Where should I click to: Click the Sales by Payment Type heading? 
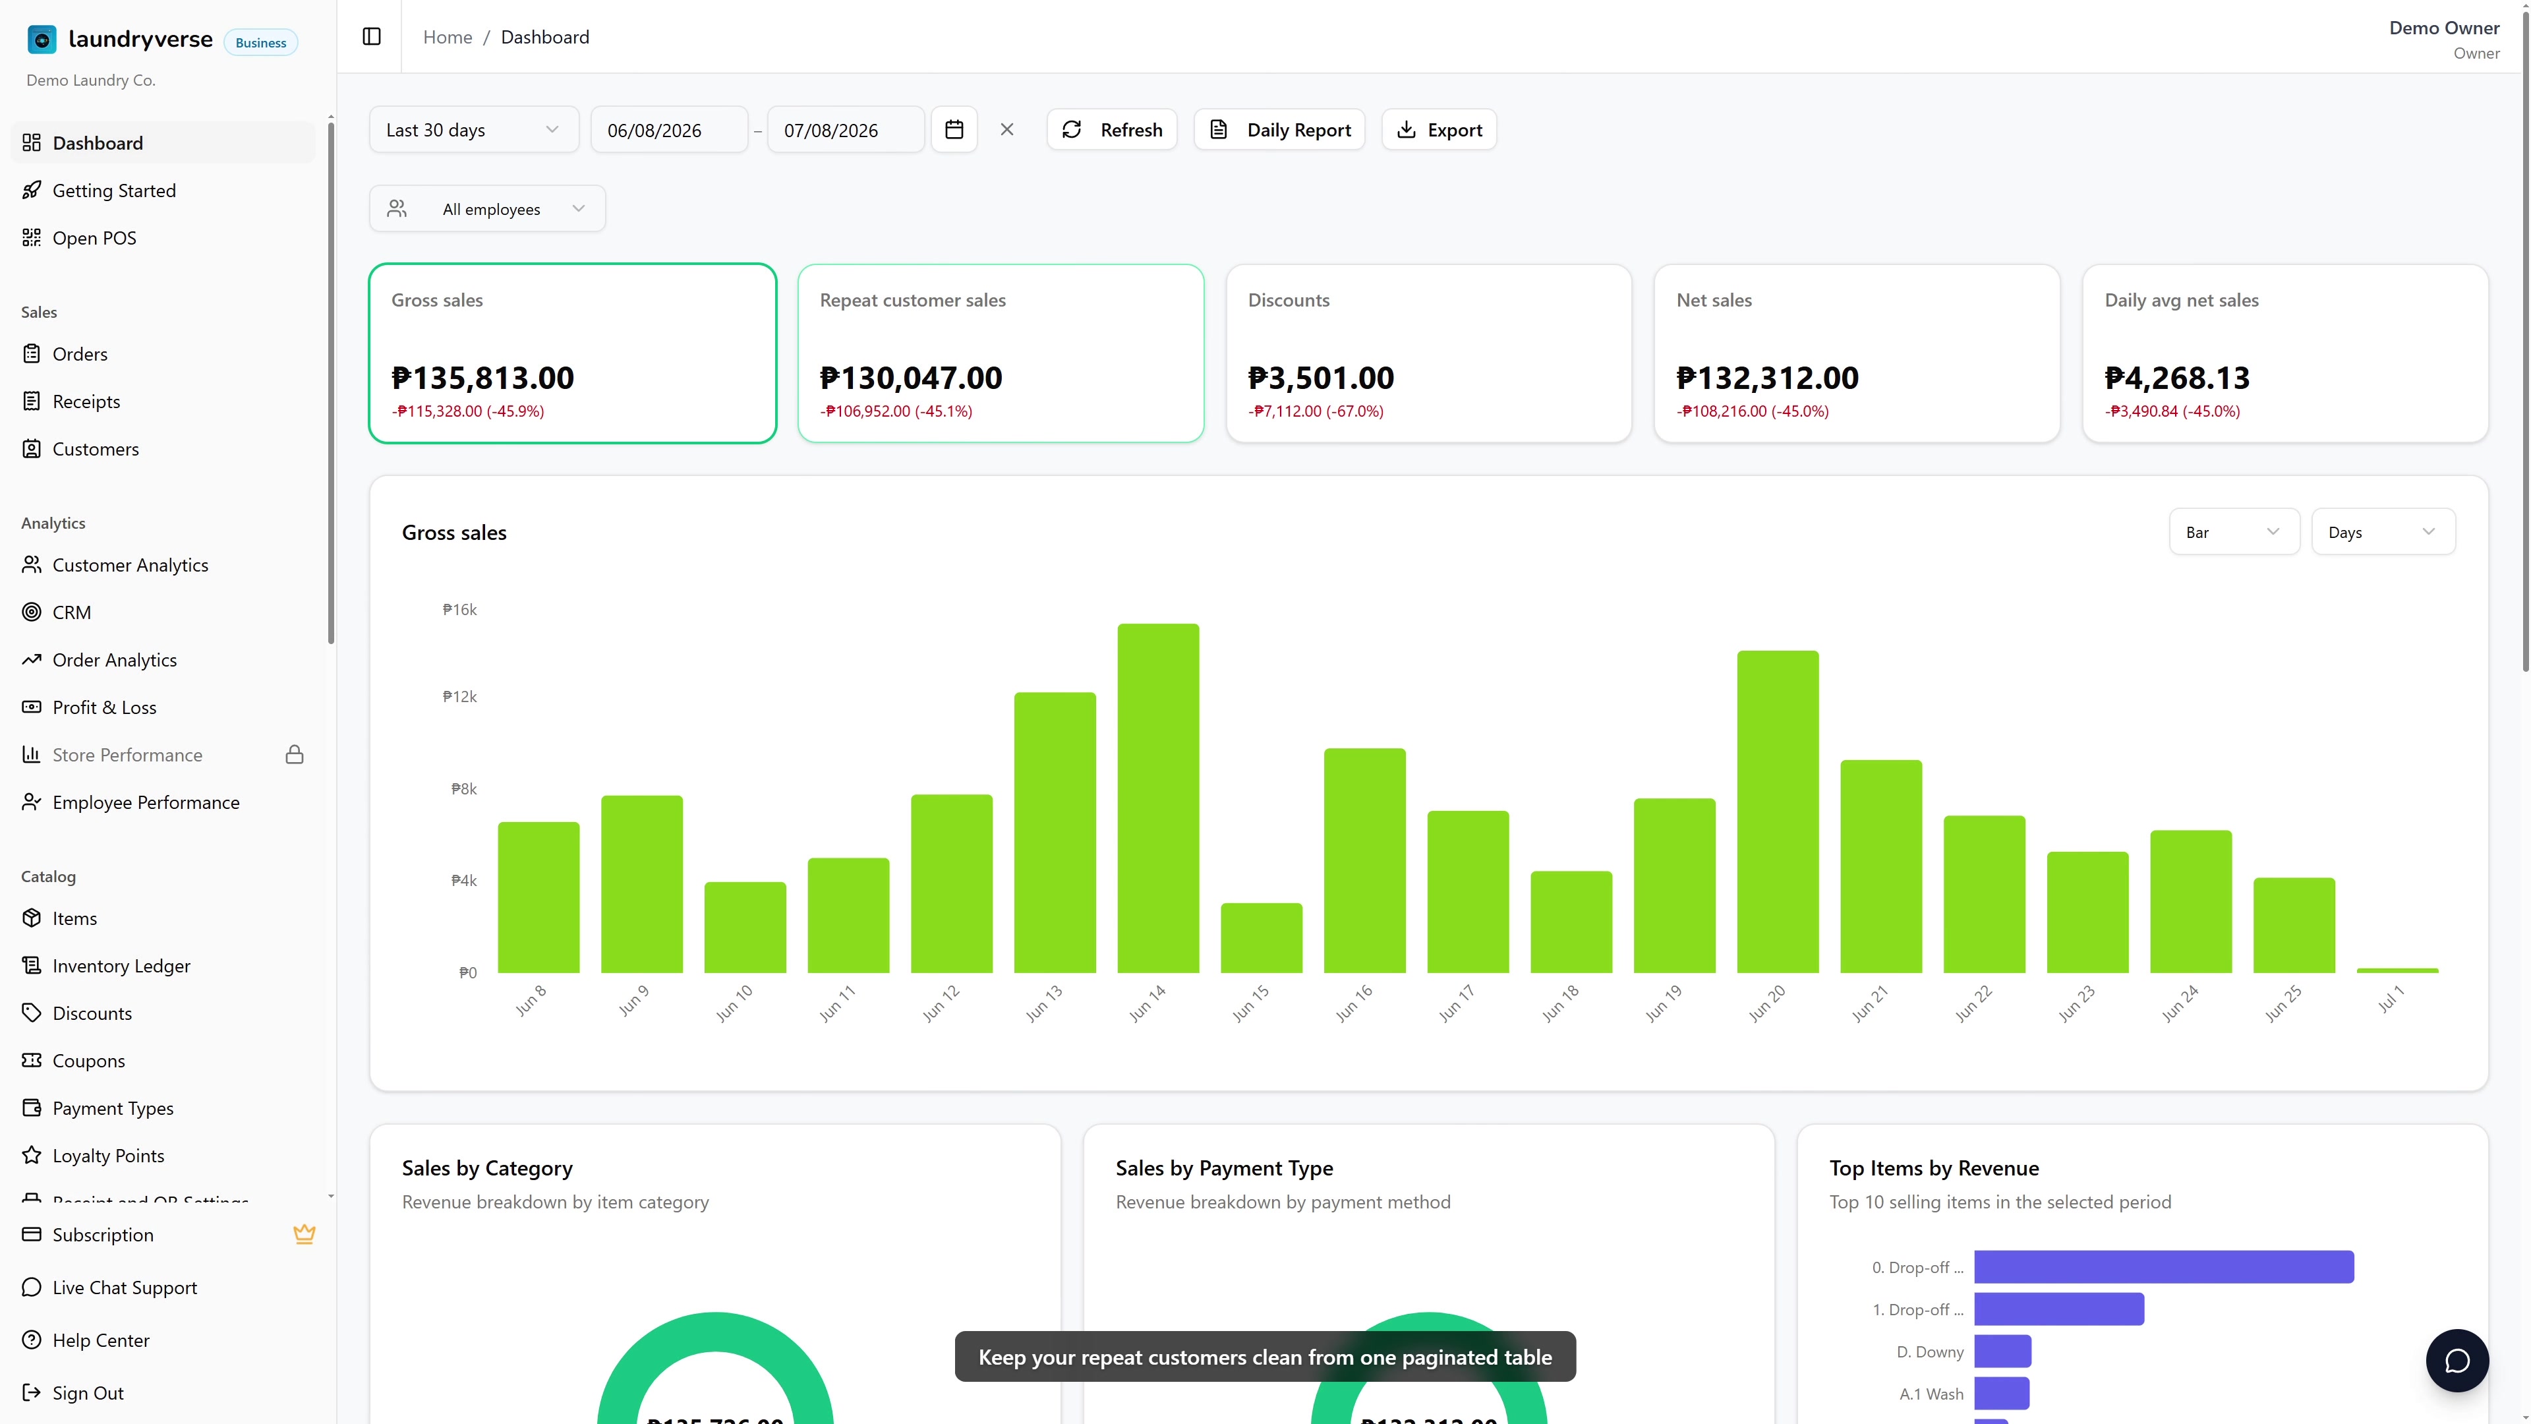tap(1224, 1168)
